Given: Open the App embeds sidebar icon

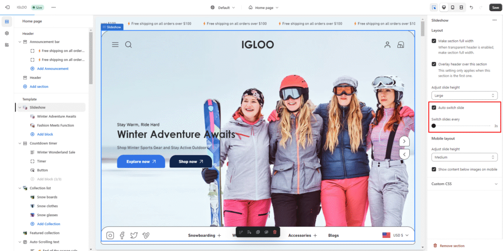Looking at the screenshot, I should (x=7, y=45).
